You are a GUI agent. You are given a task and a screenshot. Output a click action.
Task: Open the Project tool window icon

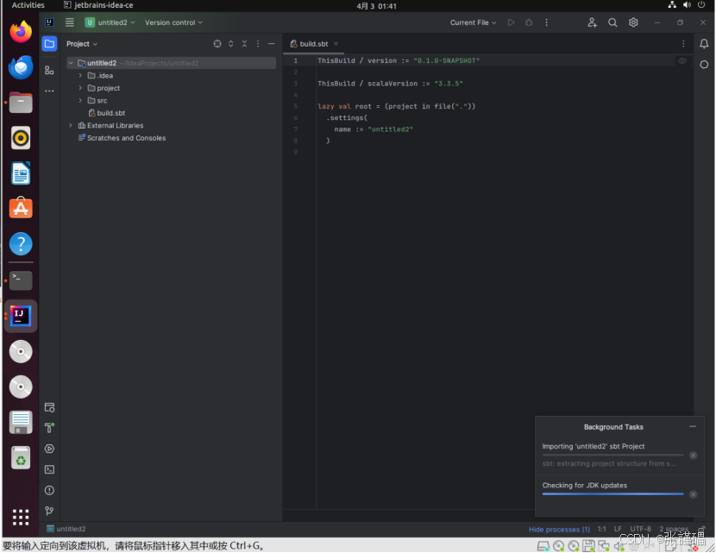pyautogui.click(x=49, y=43)
